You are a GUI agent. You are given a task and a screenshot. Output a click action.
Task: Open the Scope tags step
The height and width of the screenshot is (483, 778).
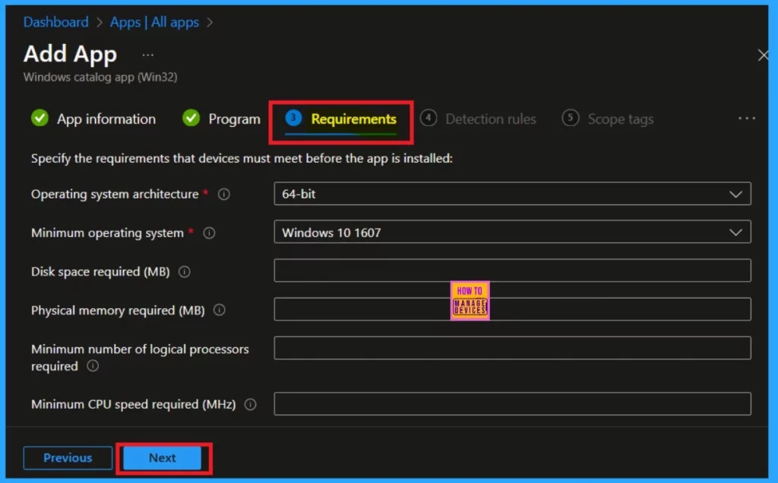pos(607,118)
